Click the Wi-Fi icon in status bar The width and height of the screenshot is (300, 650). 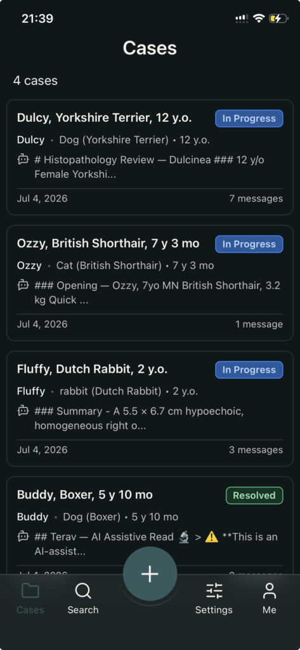click(259, 18)
